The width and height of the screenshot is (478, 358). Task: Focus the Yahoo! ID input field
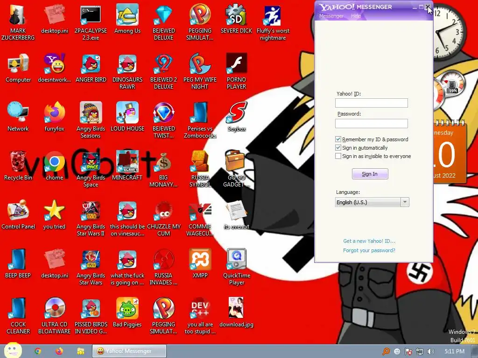[371, 103]
